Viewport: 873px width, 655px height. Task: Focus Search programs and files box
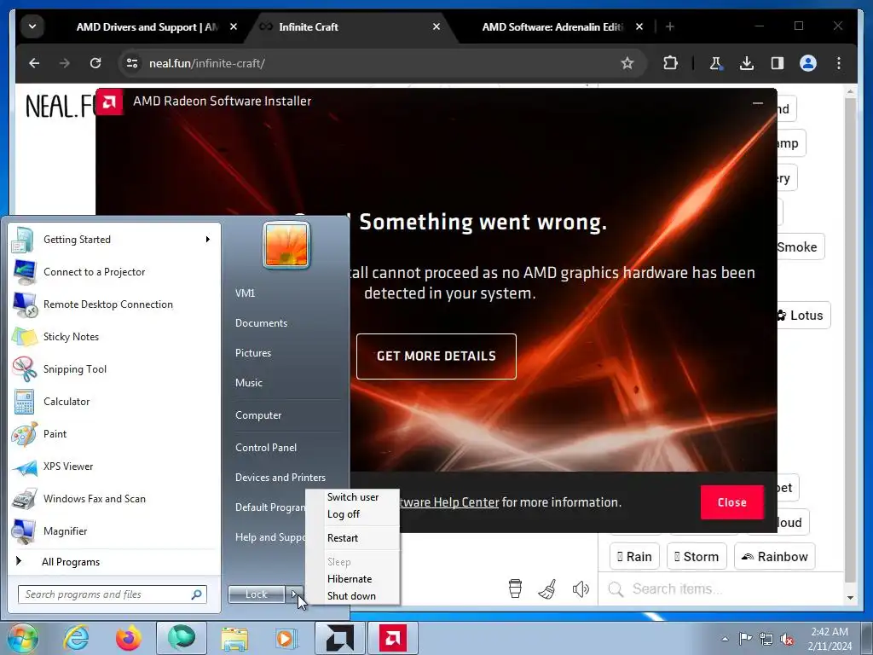pyautogui.click(x=112, y=594)
